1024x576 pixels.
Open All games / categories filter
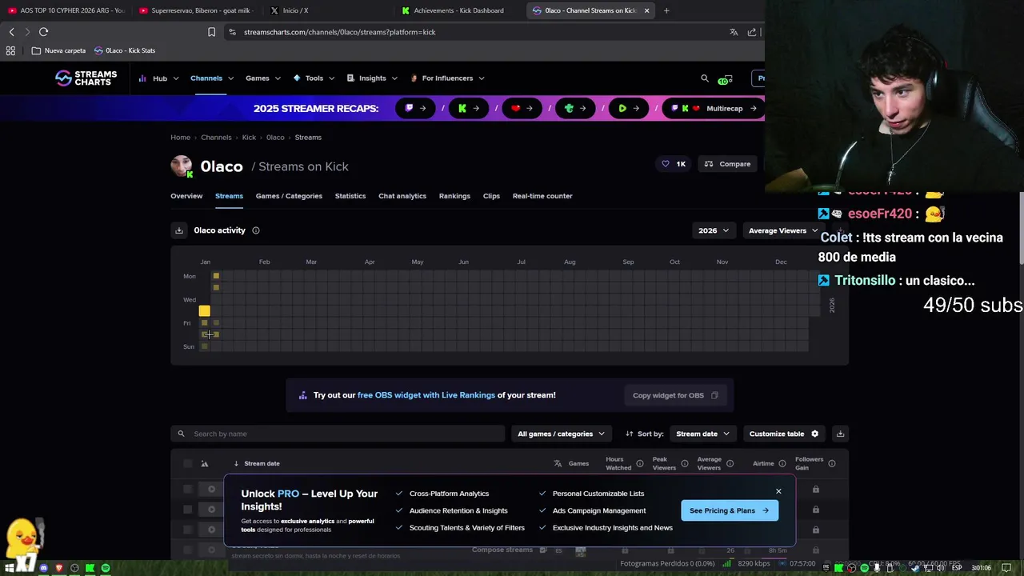point(560,434)
